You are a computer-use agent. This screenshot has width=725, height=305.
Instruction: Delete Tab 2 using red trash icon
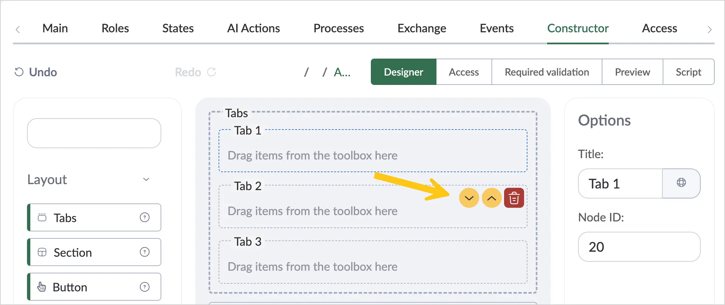[514, 198]
